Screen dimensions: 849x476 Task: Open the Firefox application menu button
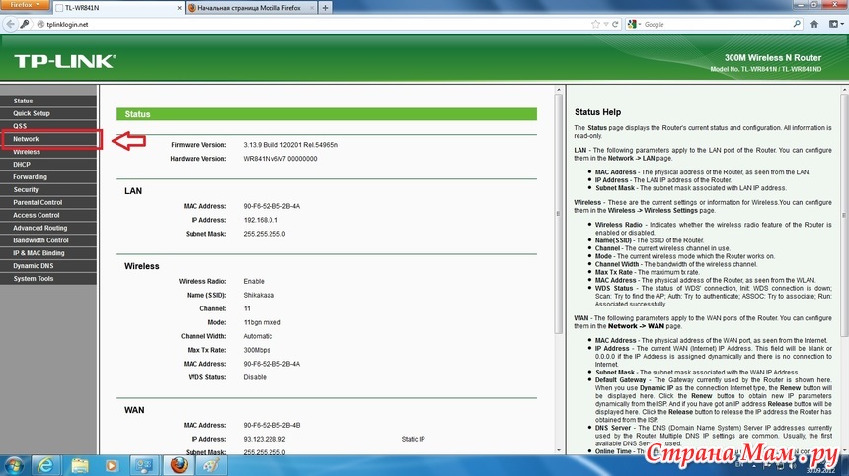(x=26, y=4)
